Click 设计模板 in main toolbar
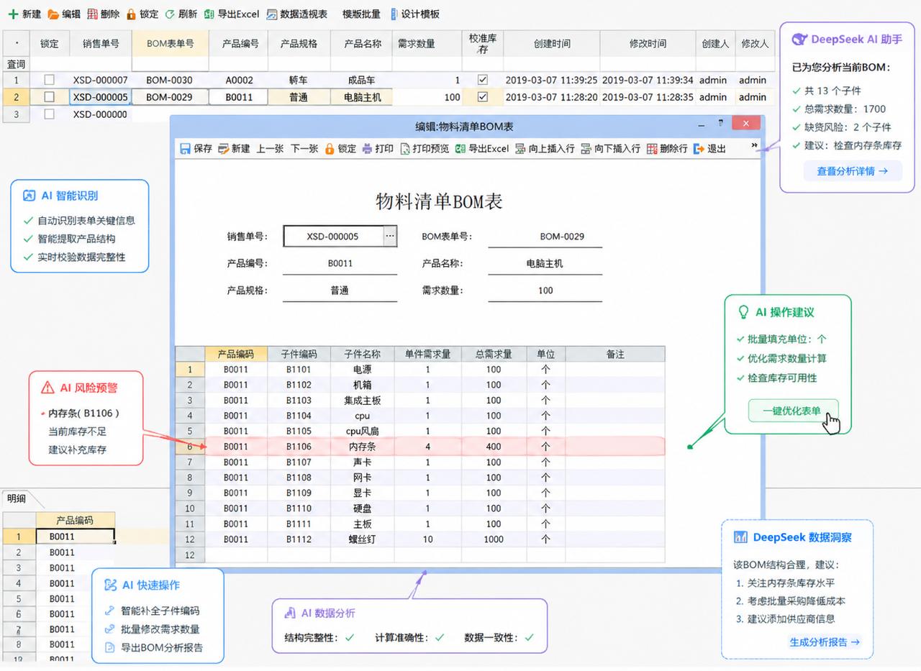This screenshot has width=921, height=671. tap(414, 14)
